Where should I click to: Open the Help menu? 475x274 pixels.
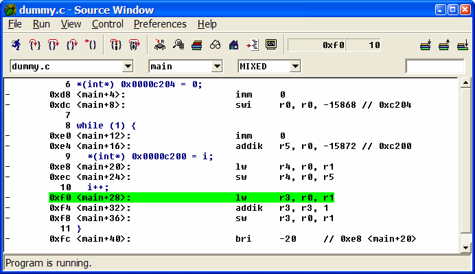207,24
